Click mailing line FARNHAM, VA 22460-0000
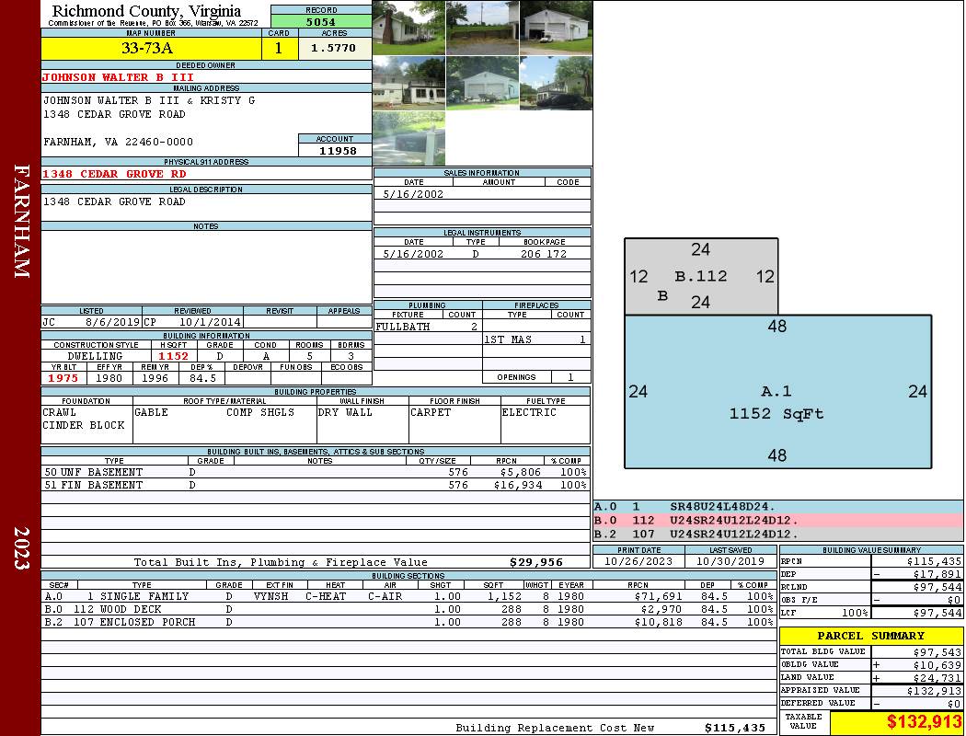Screen dimensions: 966x736 [118, 142]
